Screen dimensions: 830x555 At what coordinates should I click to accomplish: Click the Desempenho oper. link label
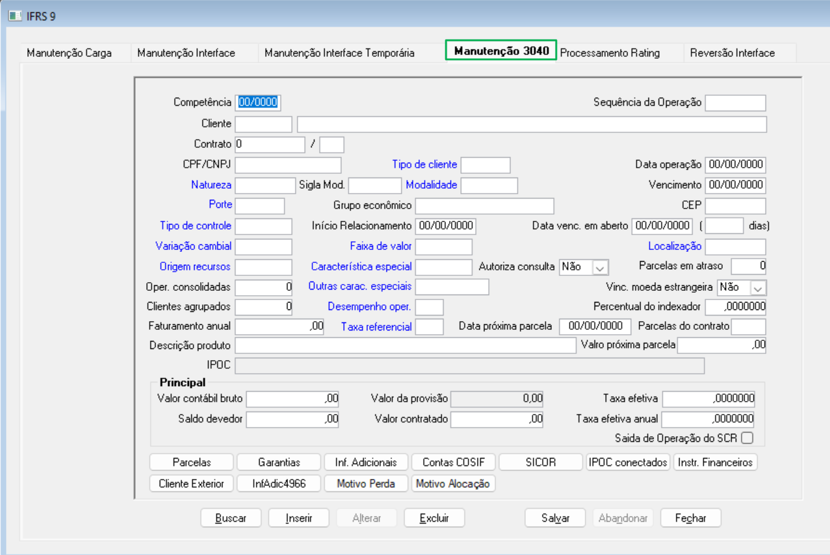pyautogui.click(x=369, y=307)
